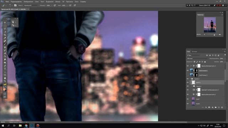Click lock transparent pixels icon

pos(195,62)
